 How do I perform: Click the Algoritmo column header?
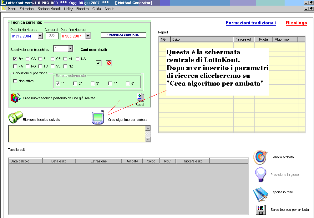[x=285, y=39]
